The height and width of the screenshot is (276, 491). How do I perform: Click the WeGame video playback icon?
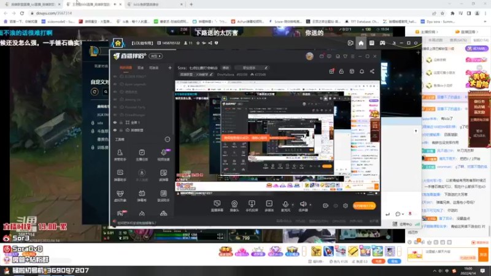pyautogui.click(x=350, y=43)
